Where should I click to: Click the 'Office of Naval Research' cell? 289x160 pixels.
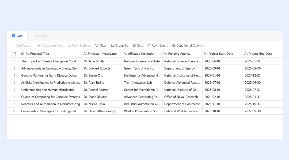pos(182,97)
